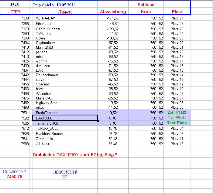Select the Highway Star cell

pyautogui.click(x=65, y=103)
